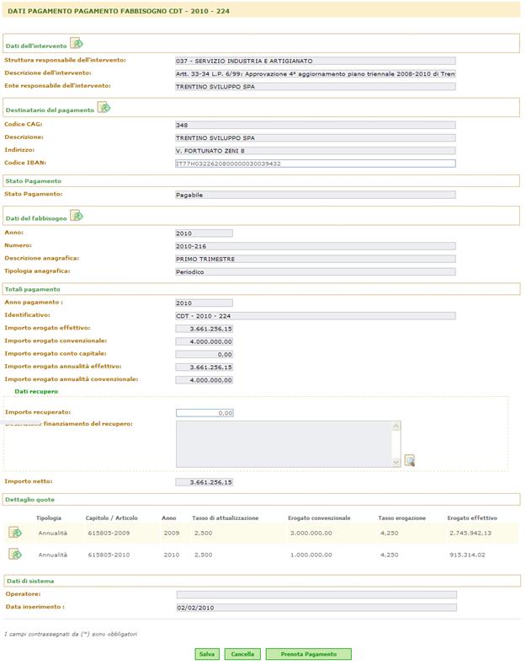526x665 pixels.
Task: Select the Codice CAG field 348
Action: (316, 125)
